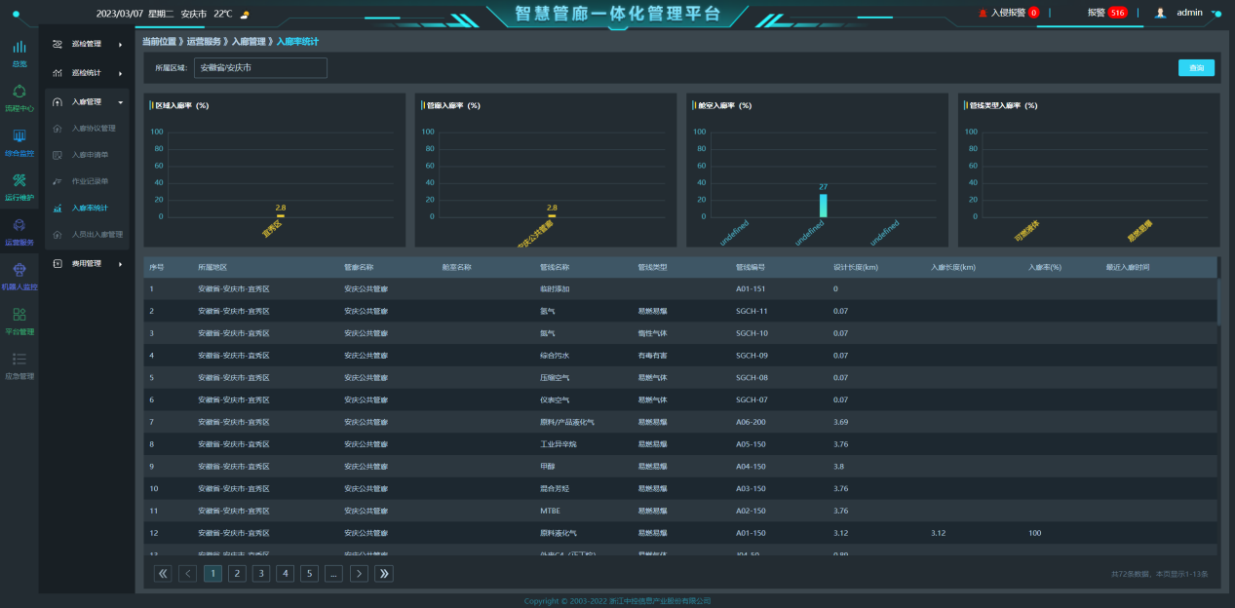This screenshot has width=1235, height=608.
Task: Click the 人员出入廊管理 icon
Action: tap(58, 235)
